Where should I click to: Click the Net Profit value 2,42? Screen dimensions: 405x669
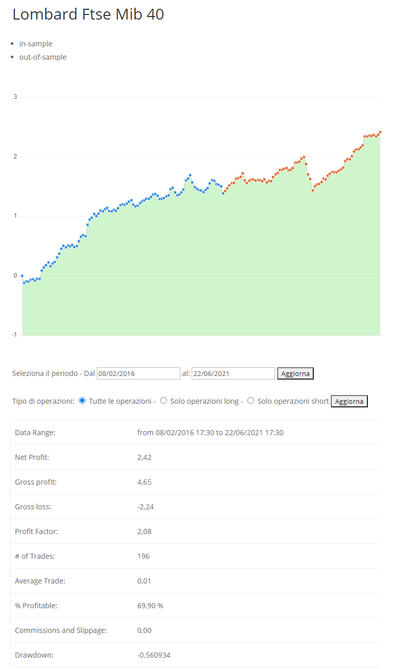click(x=144, y=457)
